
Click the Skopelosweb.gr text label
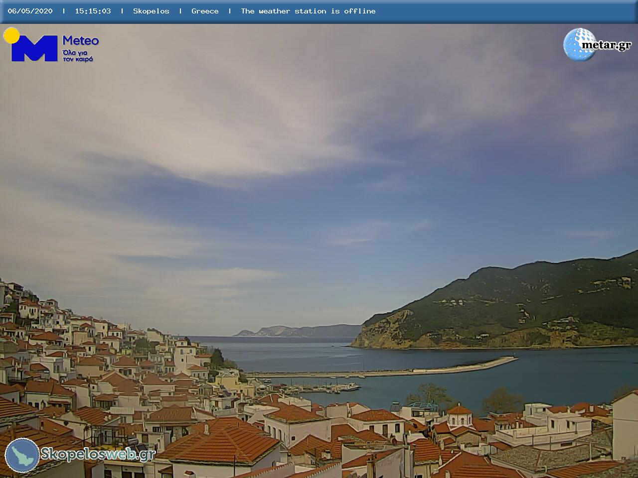pyautogui.click(x=98, y=454)
